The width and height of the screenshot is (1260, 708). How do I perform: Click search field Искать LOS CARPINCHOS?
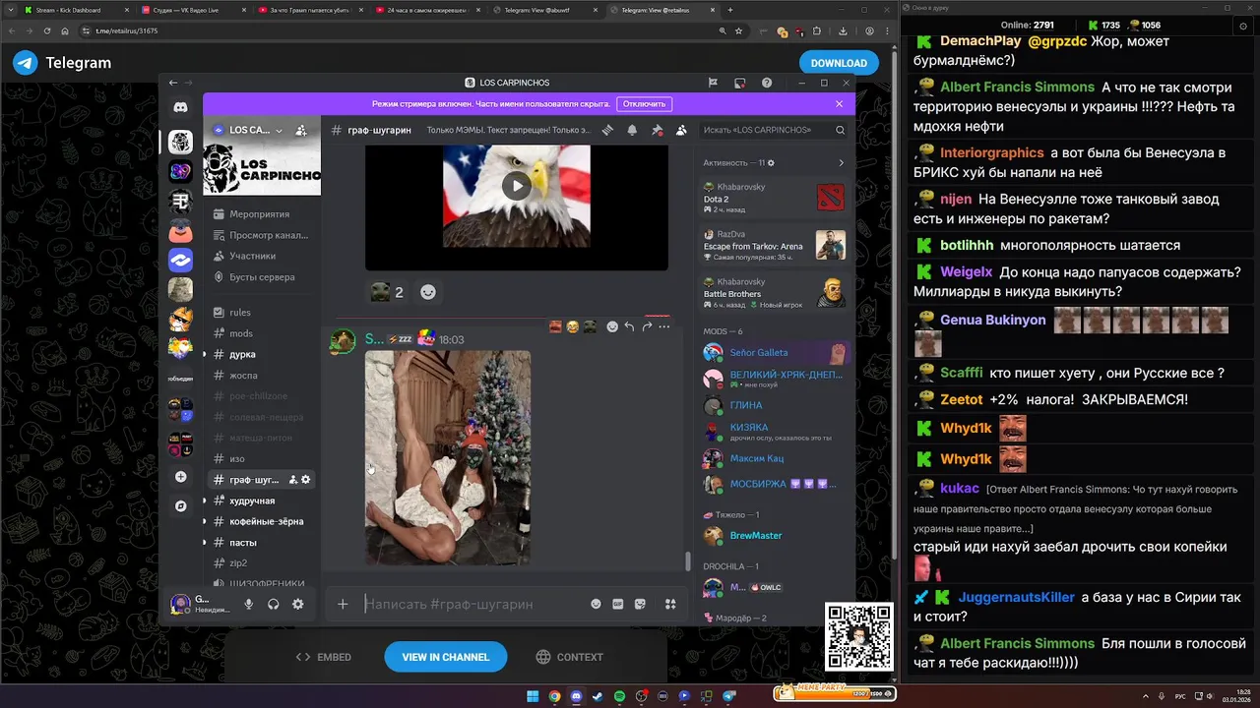coord(774,130)
